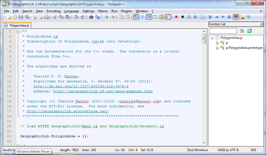Save all open files

27,17
